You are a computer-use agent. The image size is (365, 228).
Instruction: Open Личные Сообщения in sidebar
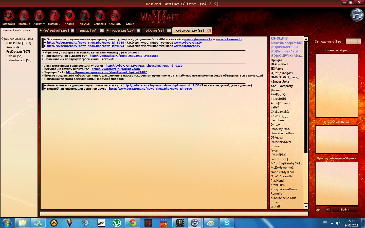pos(15,30)
